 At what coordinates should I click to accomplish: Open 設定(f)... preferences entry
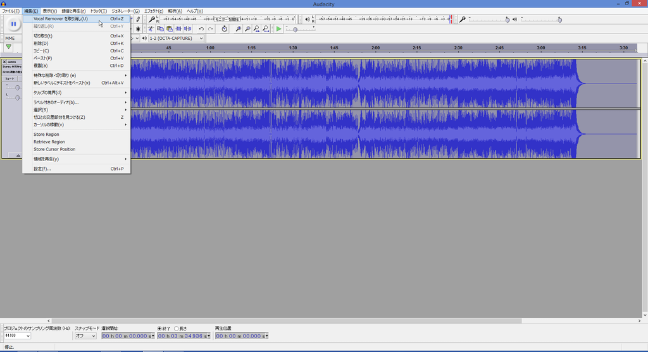(x=77, y=169)
